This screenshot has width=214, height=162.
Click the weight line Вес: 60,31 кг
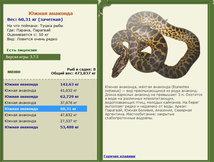(35, 19)
